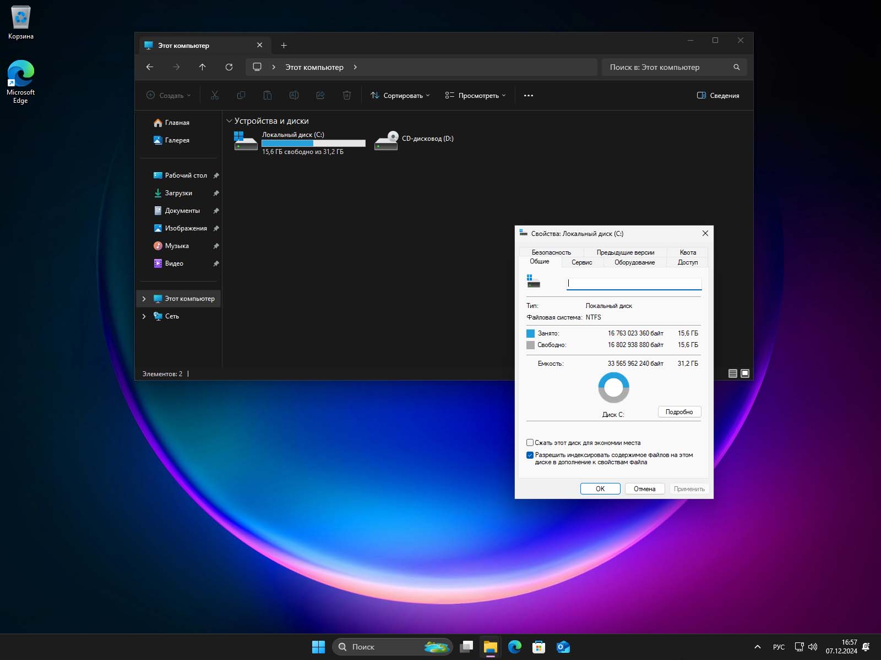Open the Квота tab in Properties

click(687, 252)
